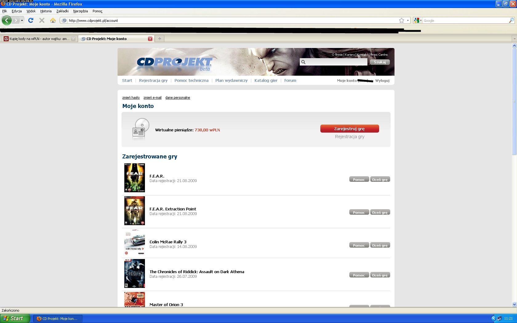The image size is (517, 323).
Task: Click 'Oceń grę' for Colin McRae Rally 3
Action: coord(380,245)
